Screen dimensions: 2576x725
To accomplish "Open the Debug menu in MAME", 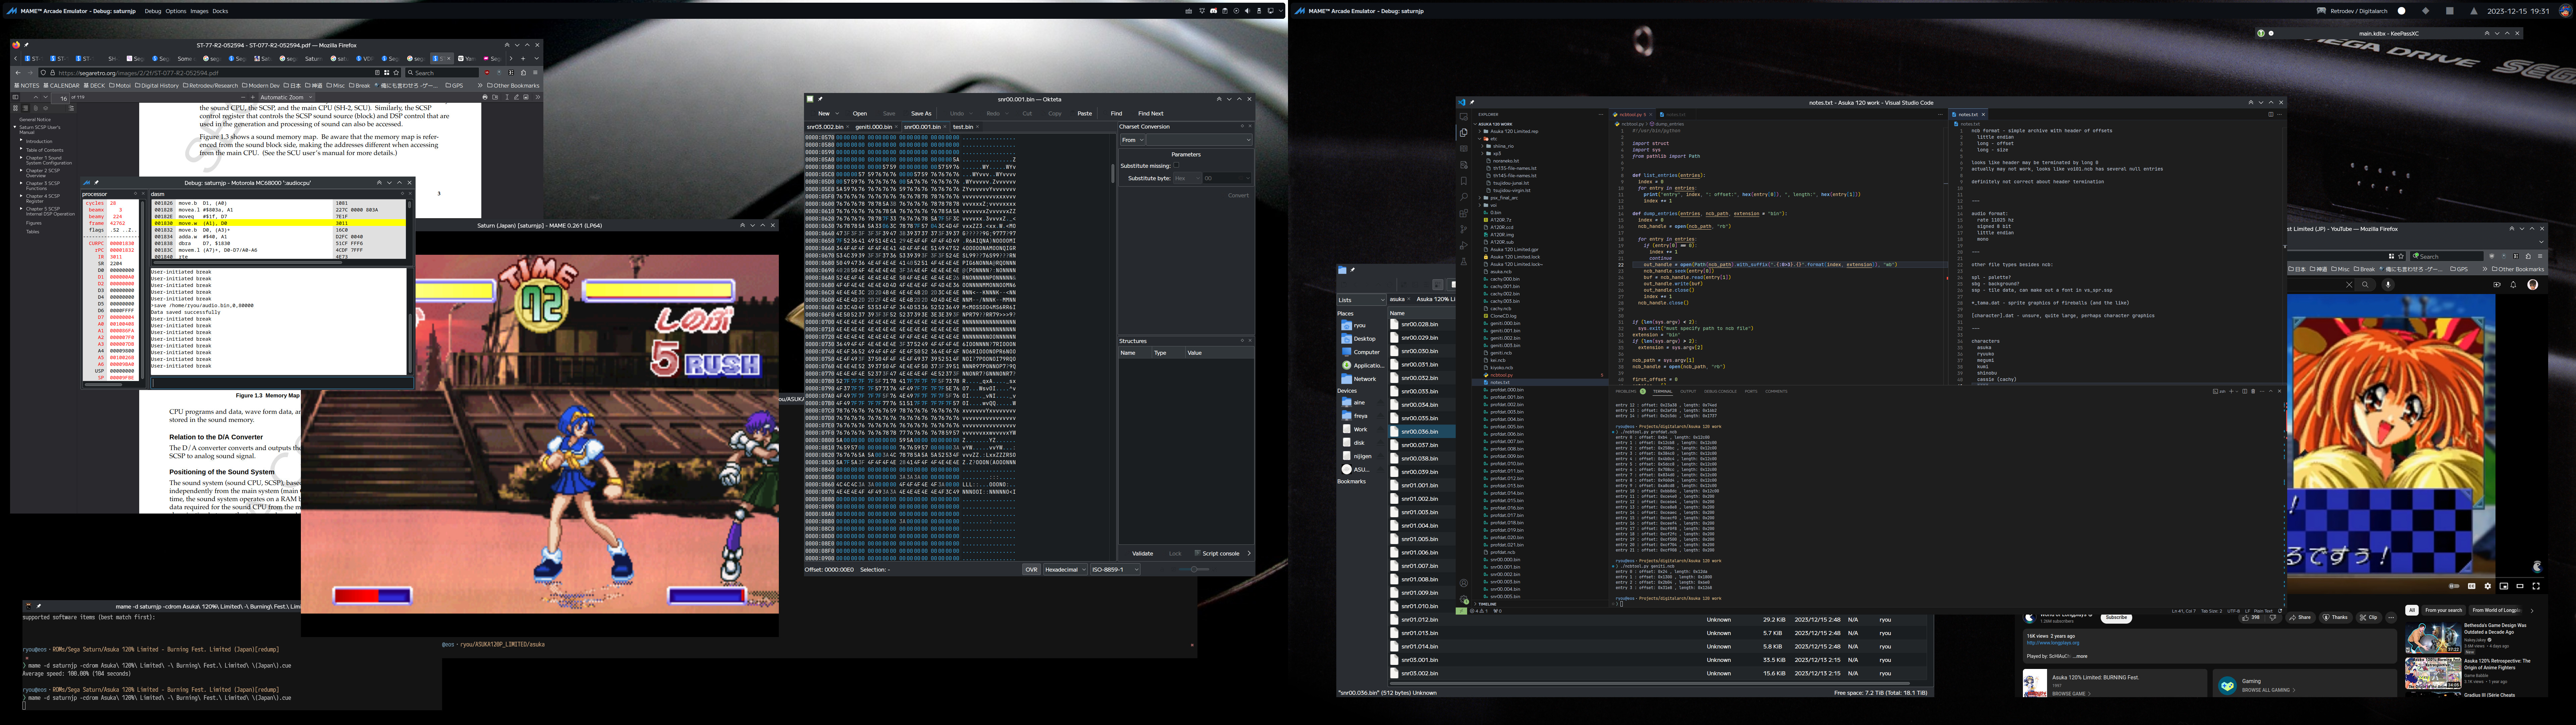I will [153, 11].
